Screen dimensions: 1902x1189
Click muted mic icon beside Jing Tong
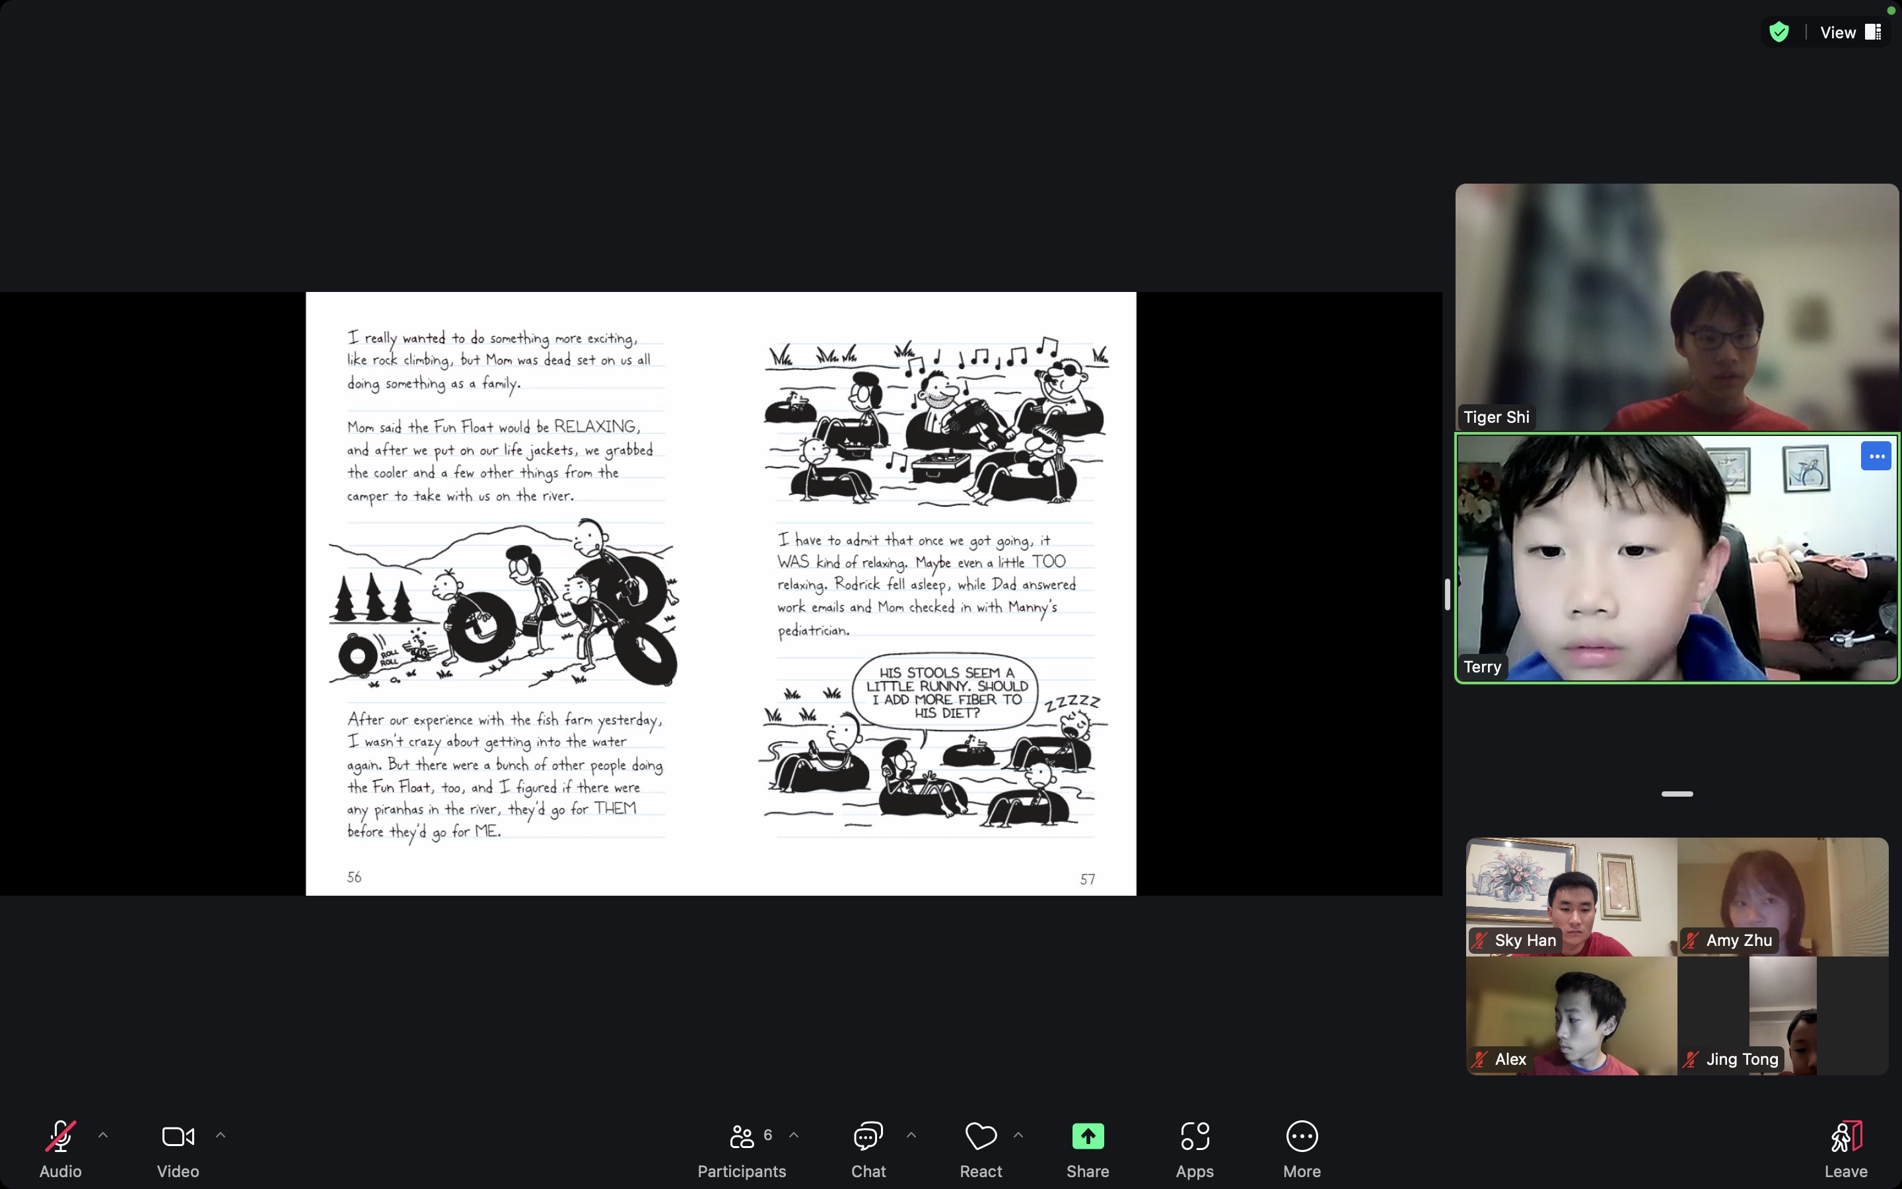pos(1691,1060)
